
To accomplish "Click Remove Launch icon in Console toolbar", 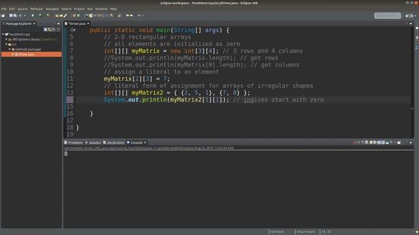I will pyautogui.click(x=359, y=142).
